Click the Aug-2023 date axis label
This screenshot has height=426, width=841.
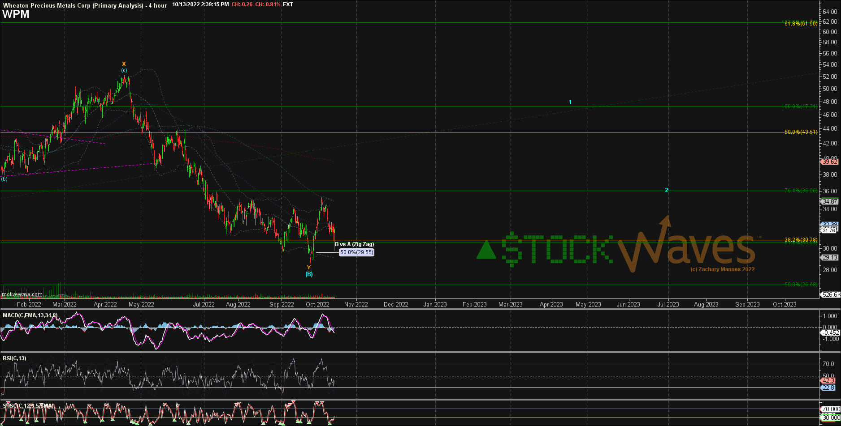[706, 304]
